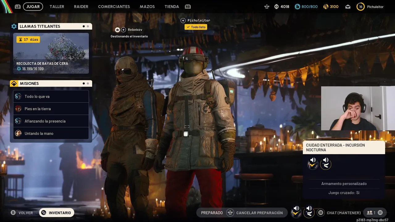Click the second squad voice emblem in mission panel
Image resolution: width=395 pixels, height=222 pixels.
(x=326, y=163)
